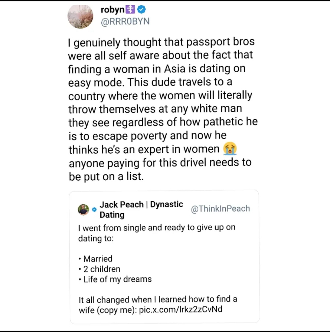Screen dimensions: 330x332
Task: Click the "2 children" bullet line
Action: tap(101, 269)
